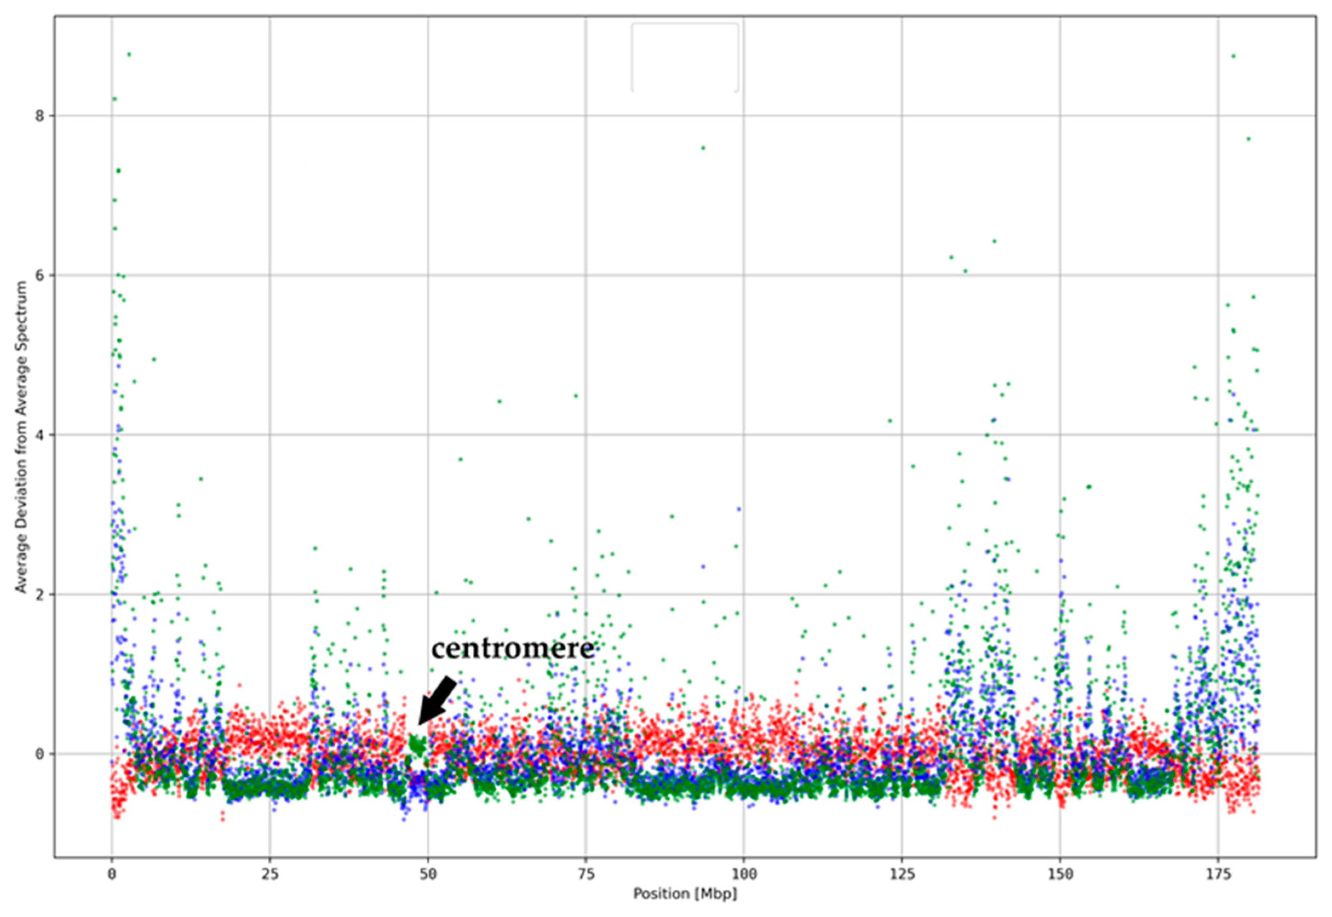Viewport: 1332px width, 917px height.
Task: Click the y-axis tick label '4'
Action: (40, 435)
